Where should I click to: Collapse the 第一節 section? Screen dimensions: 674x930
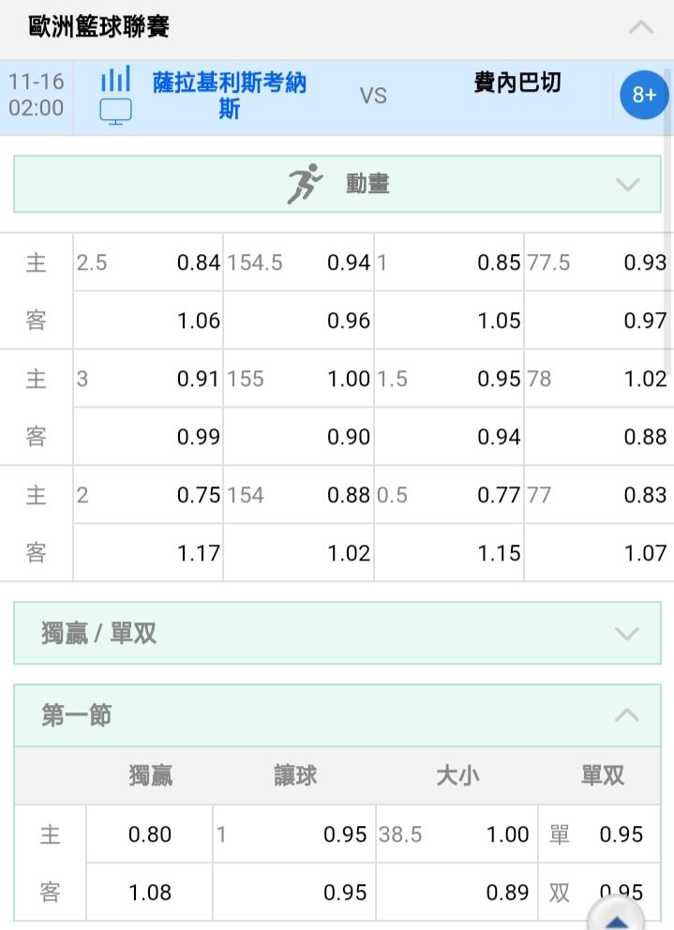pos(337,715)
